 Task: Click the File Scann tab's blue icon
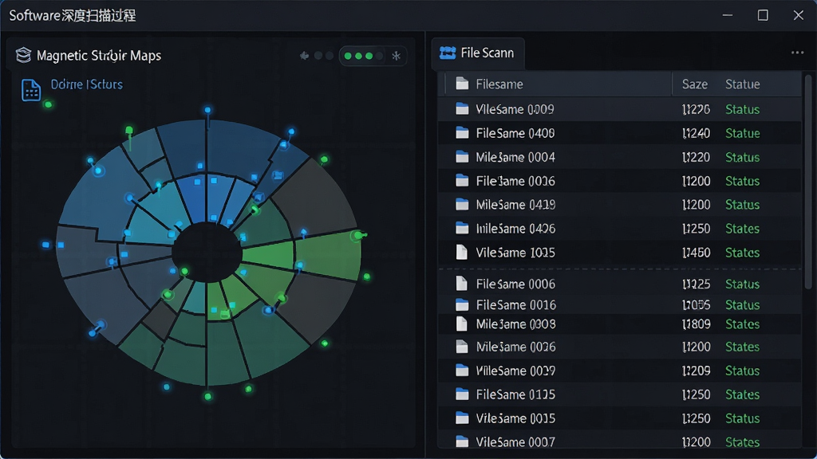[x=448, y=53]
